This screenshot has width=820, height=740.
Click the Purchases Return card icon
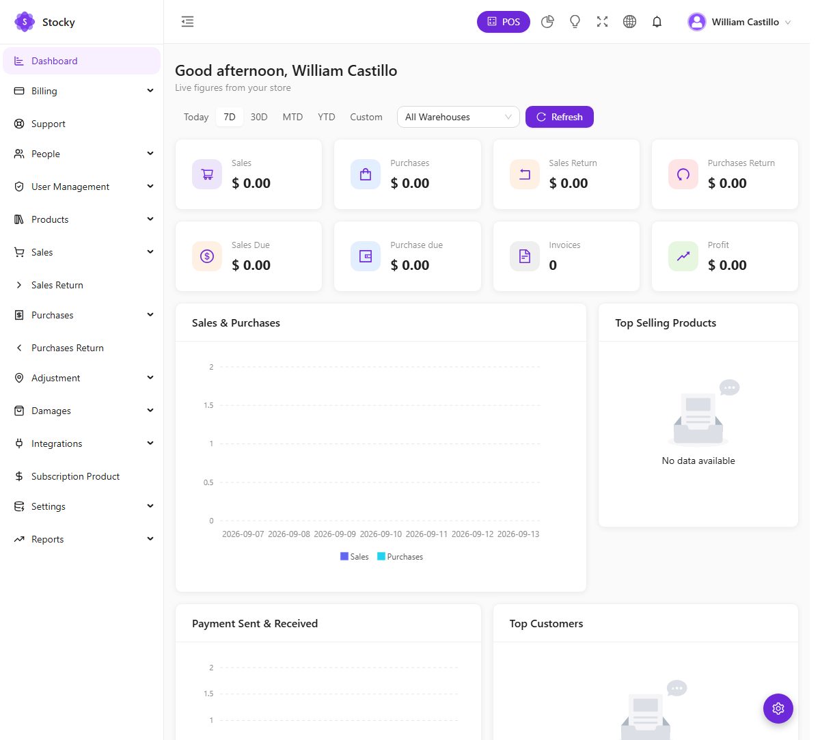(x=683, y=174)
